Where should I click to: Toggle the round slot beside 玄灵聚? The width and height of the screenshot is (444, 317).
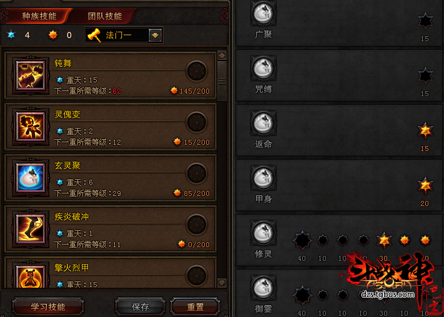(x=197, y=173)
